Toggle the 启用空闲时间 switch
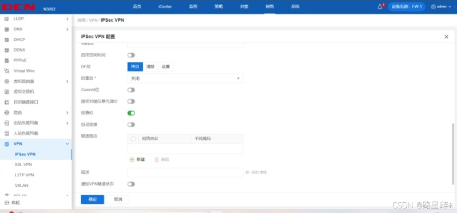457x213 pixels. pos(131,55)
